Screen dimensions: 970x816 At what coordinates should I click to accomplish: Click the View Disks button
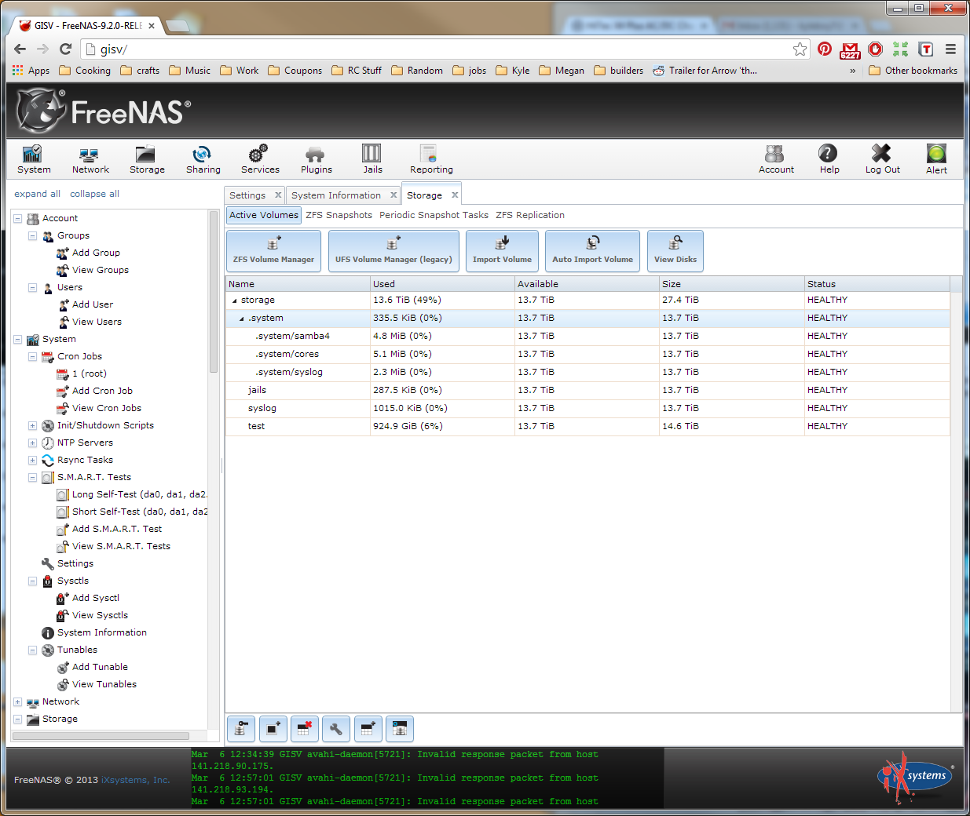tap(675, 251)
